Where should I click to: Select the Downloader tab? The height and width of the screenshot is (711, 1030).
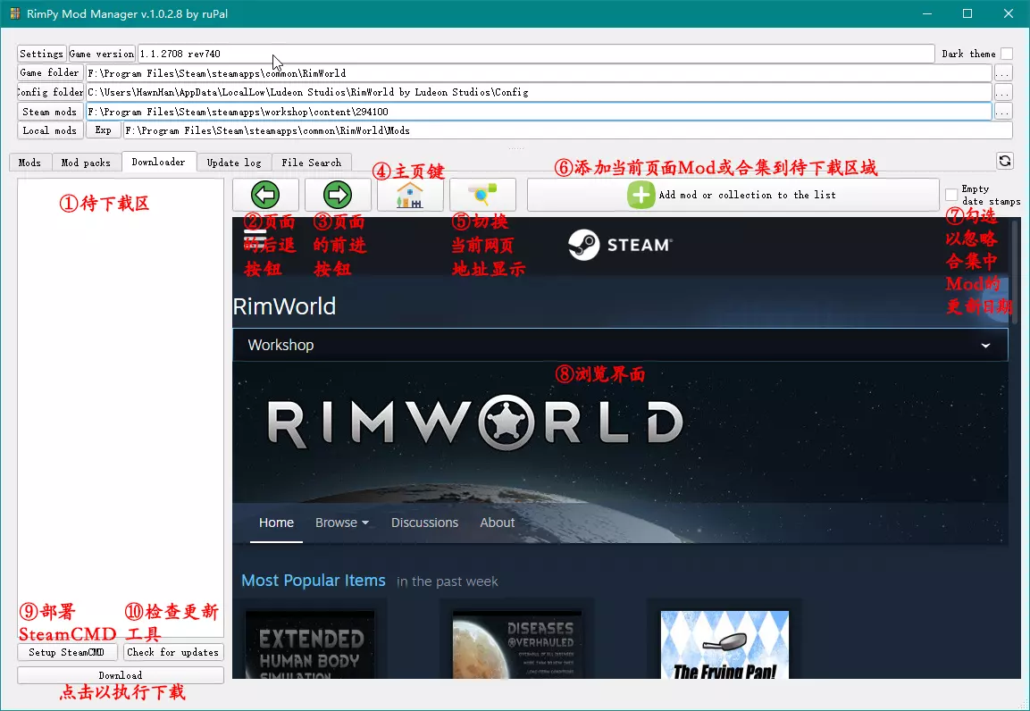click(158, 162)
